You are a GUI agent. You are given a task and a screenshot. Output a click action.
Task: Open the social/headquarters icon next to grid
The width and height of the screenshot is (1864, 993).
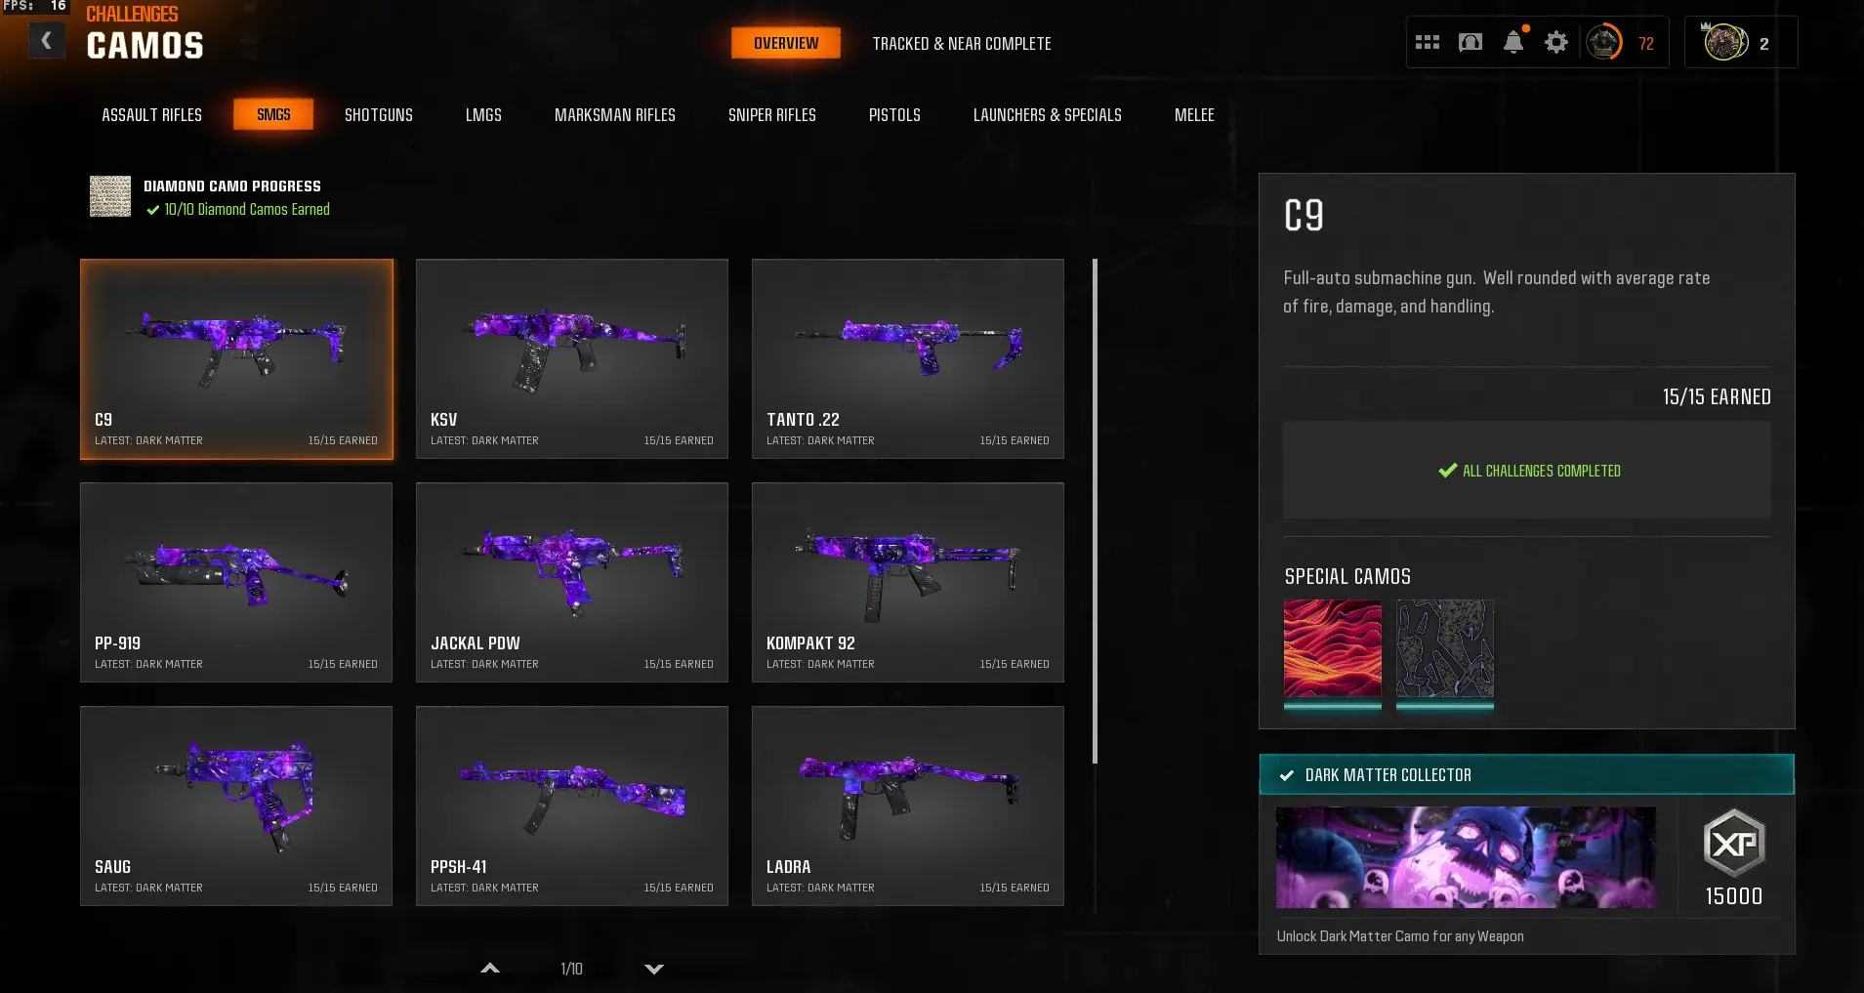click(1470, 43)
